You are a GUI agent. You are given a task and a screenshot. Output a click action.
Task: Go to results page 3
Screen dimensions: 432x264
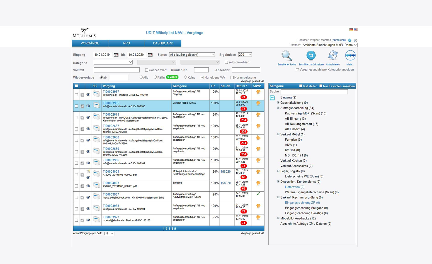[x=169, y=229]
